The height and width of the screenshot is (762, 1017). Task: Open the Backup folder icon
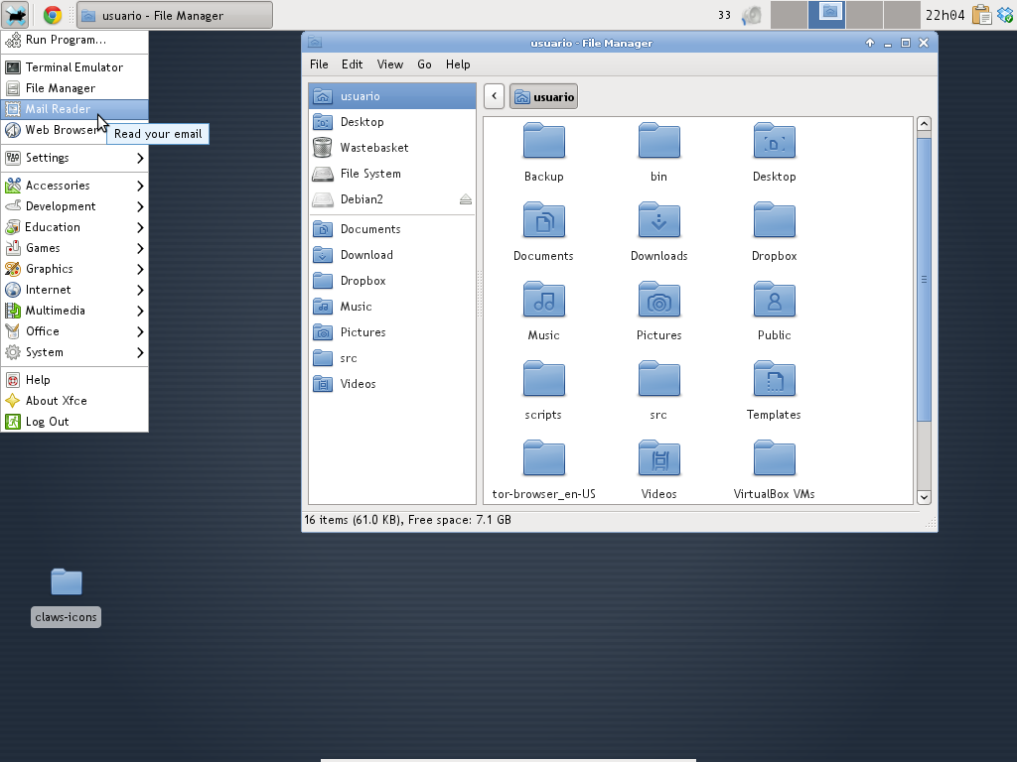pos(543,141)
